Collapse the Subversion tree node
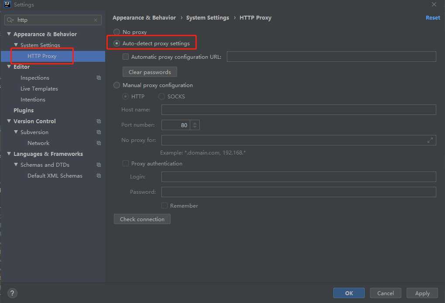The image size is (445, 303). [x=16, y=132]
